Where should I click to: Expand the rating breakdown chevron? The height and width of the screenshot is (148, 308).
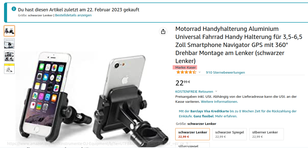(199, 72)
